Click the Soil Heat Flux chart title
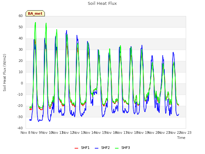Screen dimensions: 205x154 point(102,4)
